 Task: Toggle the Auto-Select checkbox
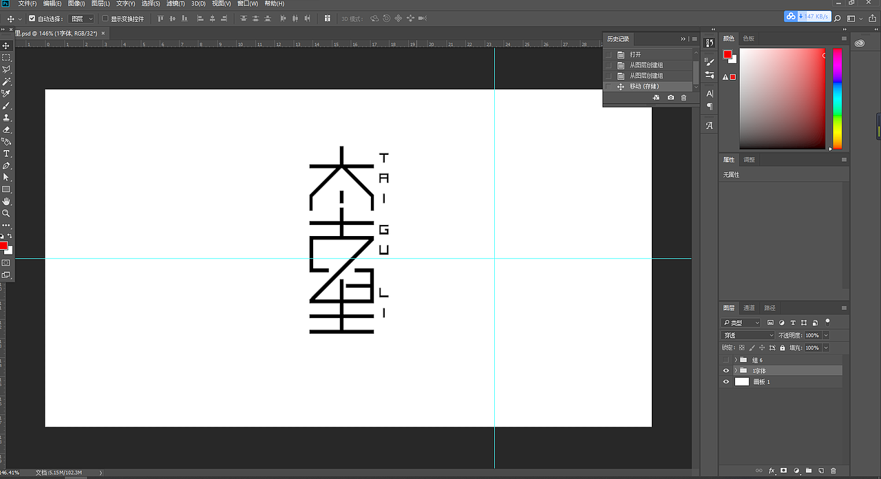click(32, 19)
